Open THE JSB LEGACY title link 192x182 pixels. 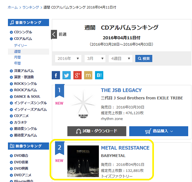click(121, 90)
